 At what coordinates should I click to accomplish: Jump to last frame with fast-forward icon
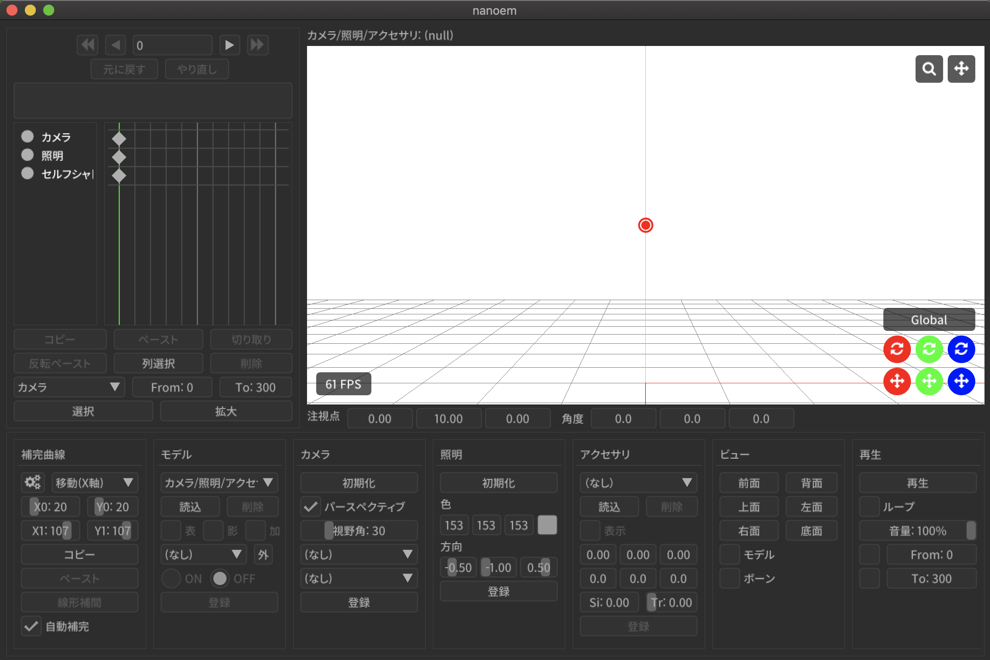pyautogui.click(x=257, y=45)
